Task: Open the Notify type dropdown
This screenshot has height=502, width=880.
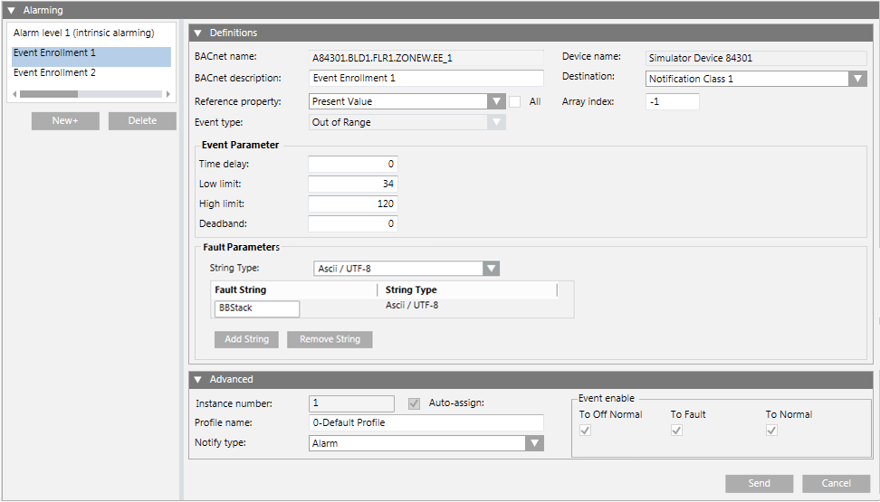Action: (x=535, y=443)
